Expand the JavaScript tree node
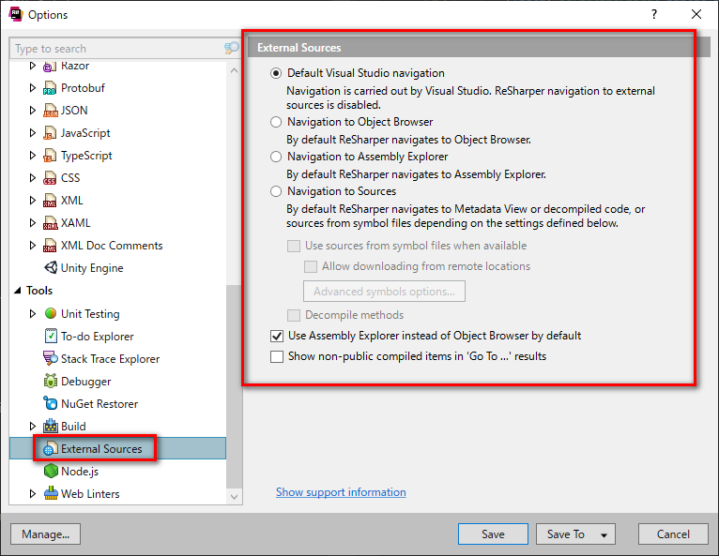The width and height of the screenshot is (719, 556). 32,133
